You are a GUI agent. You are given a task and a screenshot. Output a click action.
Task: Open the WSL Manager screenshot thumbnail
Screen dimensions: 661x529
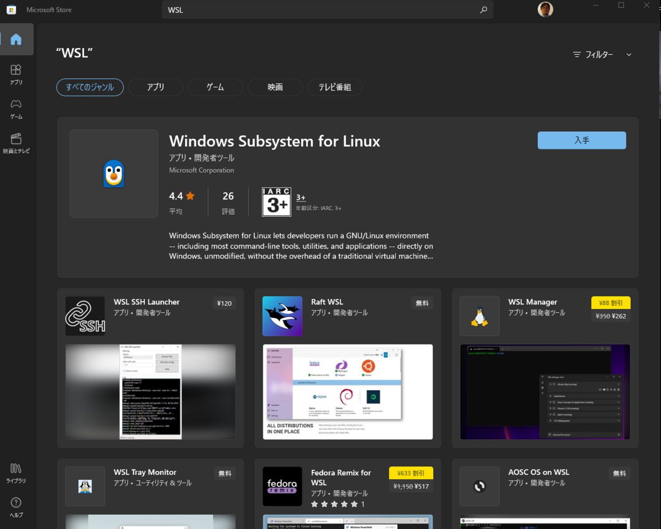tap(545, 392)
